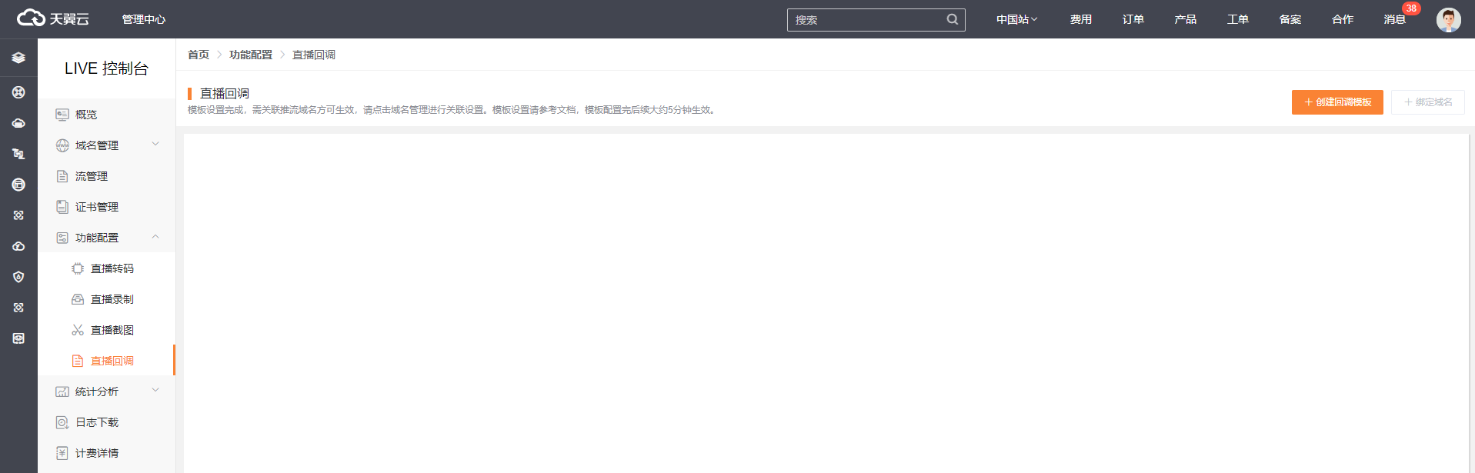Open 备案 in top navigation
Screen dimensions: 1475x473
[x=1290, y=19]
